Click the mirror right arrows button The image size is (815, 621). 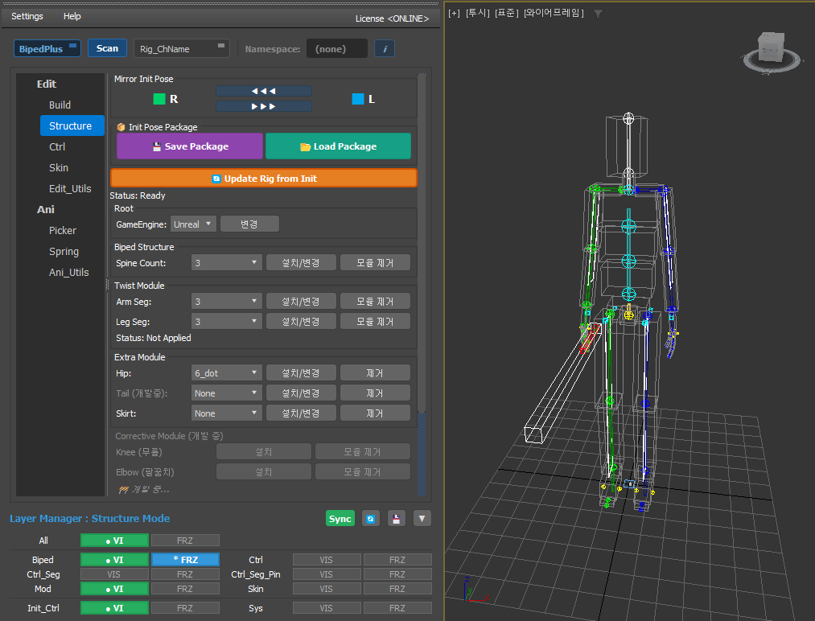coord(263,106)
